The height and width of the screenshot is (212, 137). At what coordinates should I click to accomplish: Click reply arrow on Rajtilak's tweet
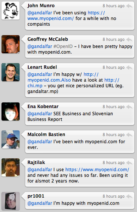[129, 163]
